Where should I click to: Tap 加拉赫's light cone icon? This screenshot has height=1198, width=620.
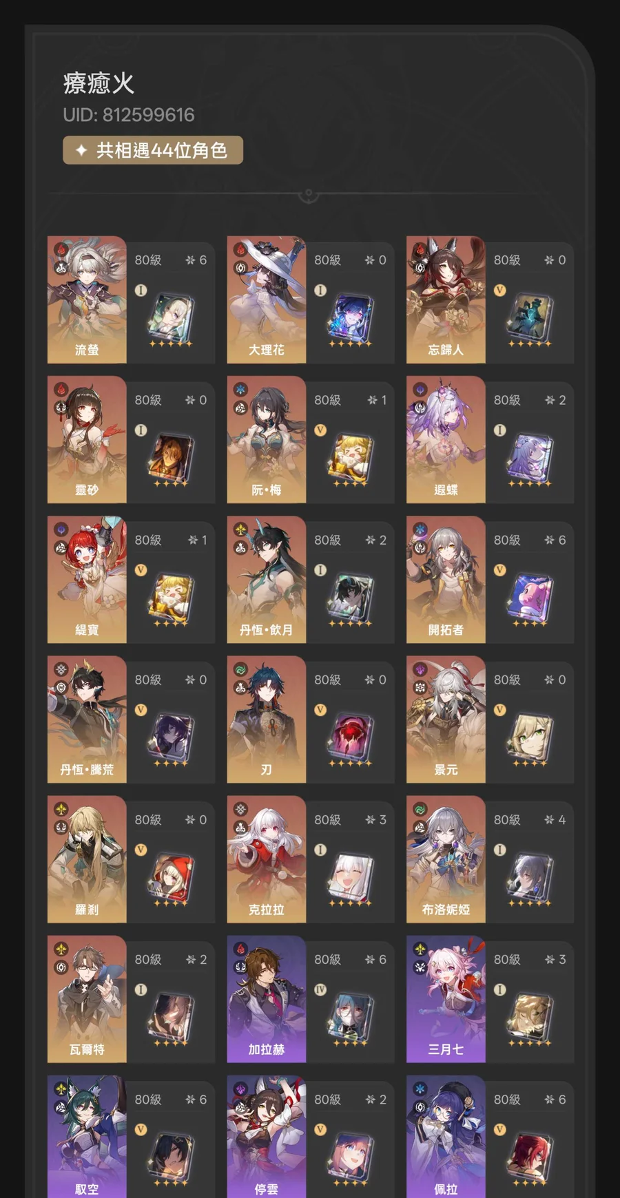click(x=351, y=1018)
